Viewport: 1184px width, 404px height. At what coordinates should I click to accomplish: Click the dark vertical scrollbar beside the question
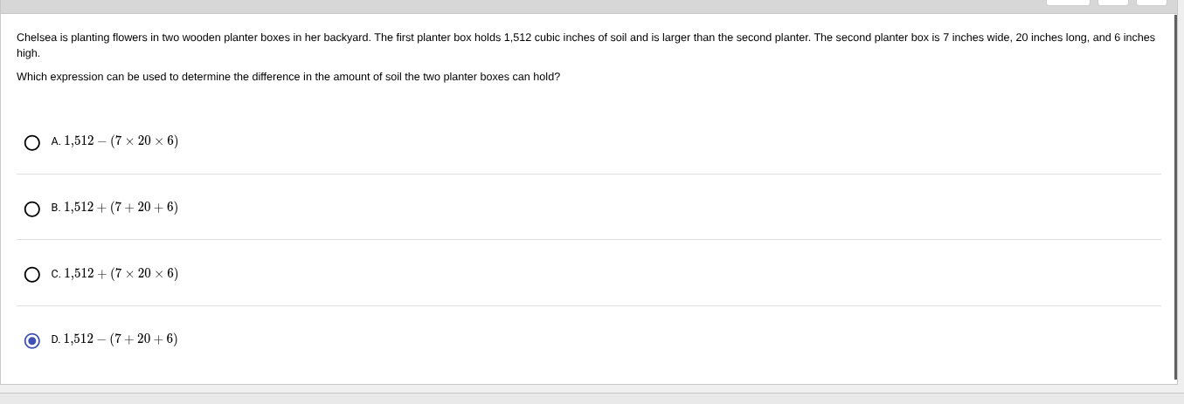1175,196
